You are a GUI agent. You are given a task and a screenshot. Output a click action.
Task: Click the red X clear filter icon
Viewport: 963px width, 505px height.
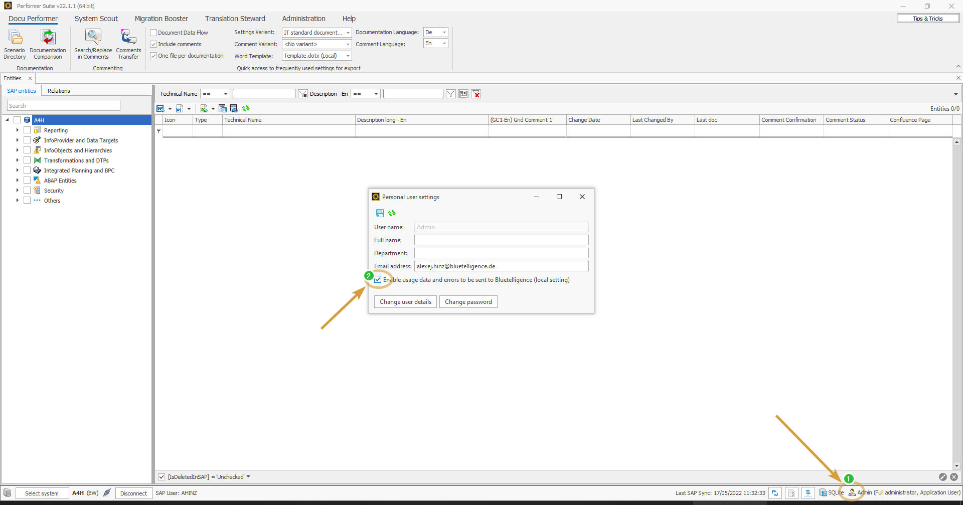pyautogui.click(x=476, y=94)
